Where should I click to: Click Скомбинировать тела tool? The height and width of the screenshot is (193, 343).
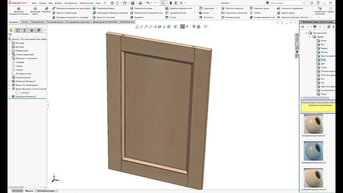(x=262, y=17)
